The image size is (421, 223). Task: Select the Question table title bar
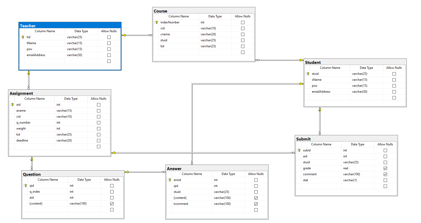[73, 174]
